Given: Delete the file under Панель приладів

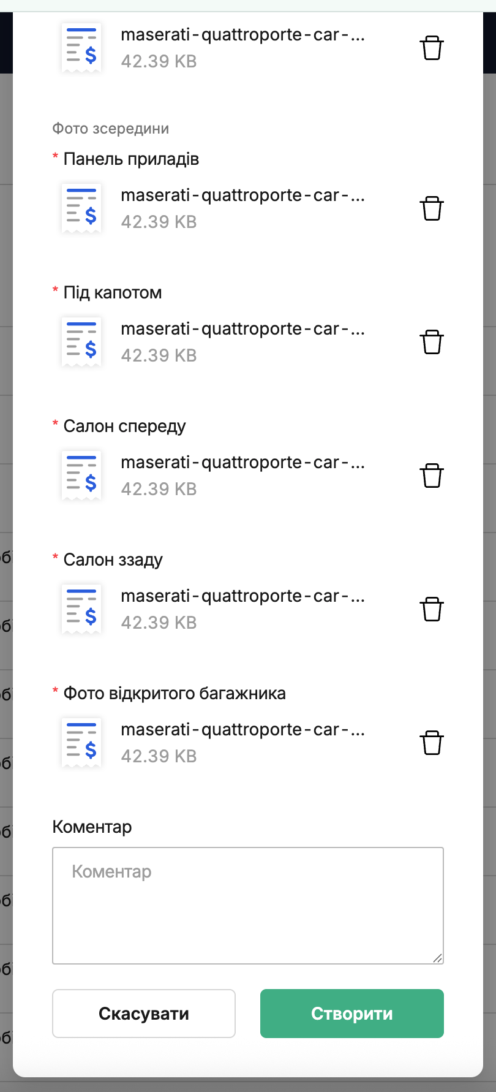Looking at the screenshot, I should 432,208.
